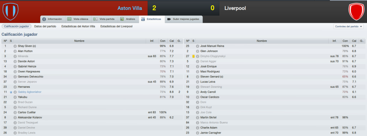The width and height of the screenshot is (367, 136).
Task: Click yellow card icon for Dmytro Chygrynskyi
Action: [x=193, y=56]
